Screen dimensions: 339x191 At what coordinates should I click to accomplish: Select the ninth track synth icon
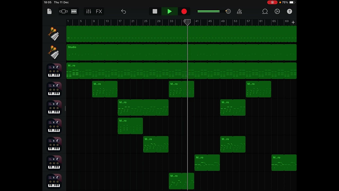point(54,181)
